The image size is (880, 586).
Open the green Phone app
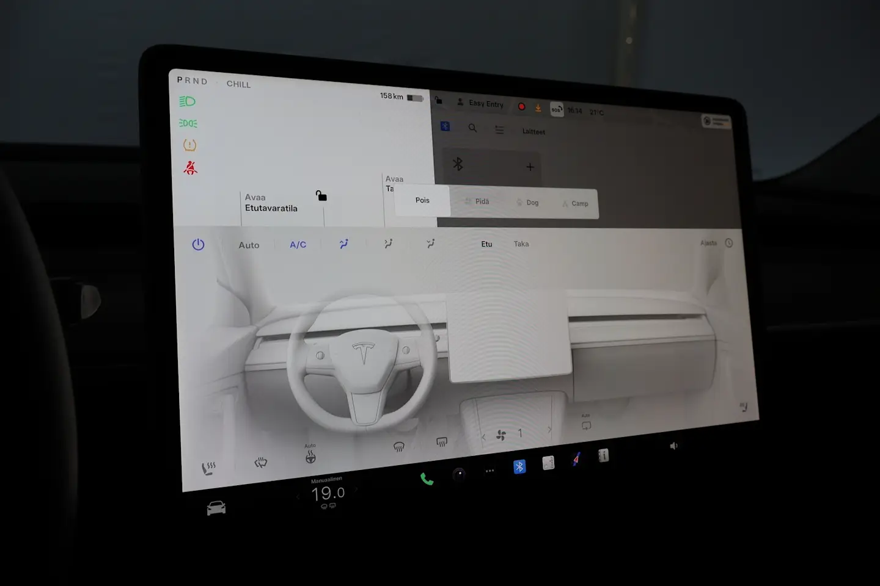click(x=427, y=479)
